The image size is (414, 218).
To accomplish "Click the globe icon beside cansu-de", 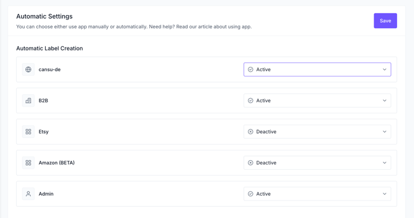I will click(x=28, y=69).
